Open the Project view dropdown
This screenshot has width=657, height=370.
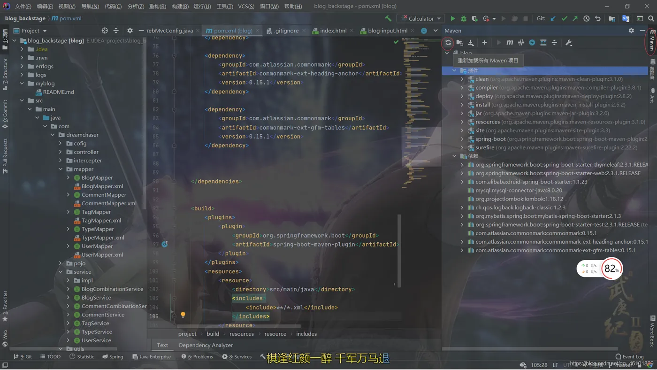tap(31, 31)
